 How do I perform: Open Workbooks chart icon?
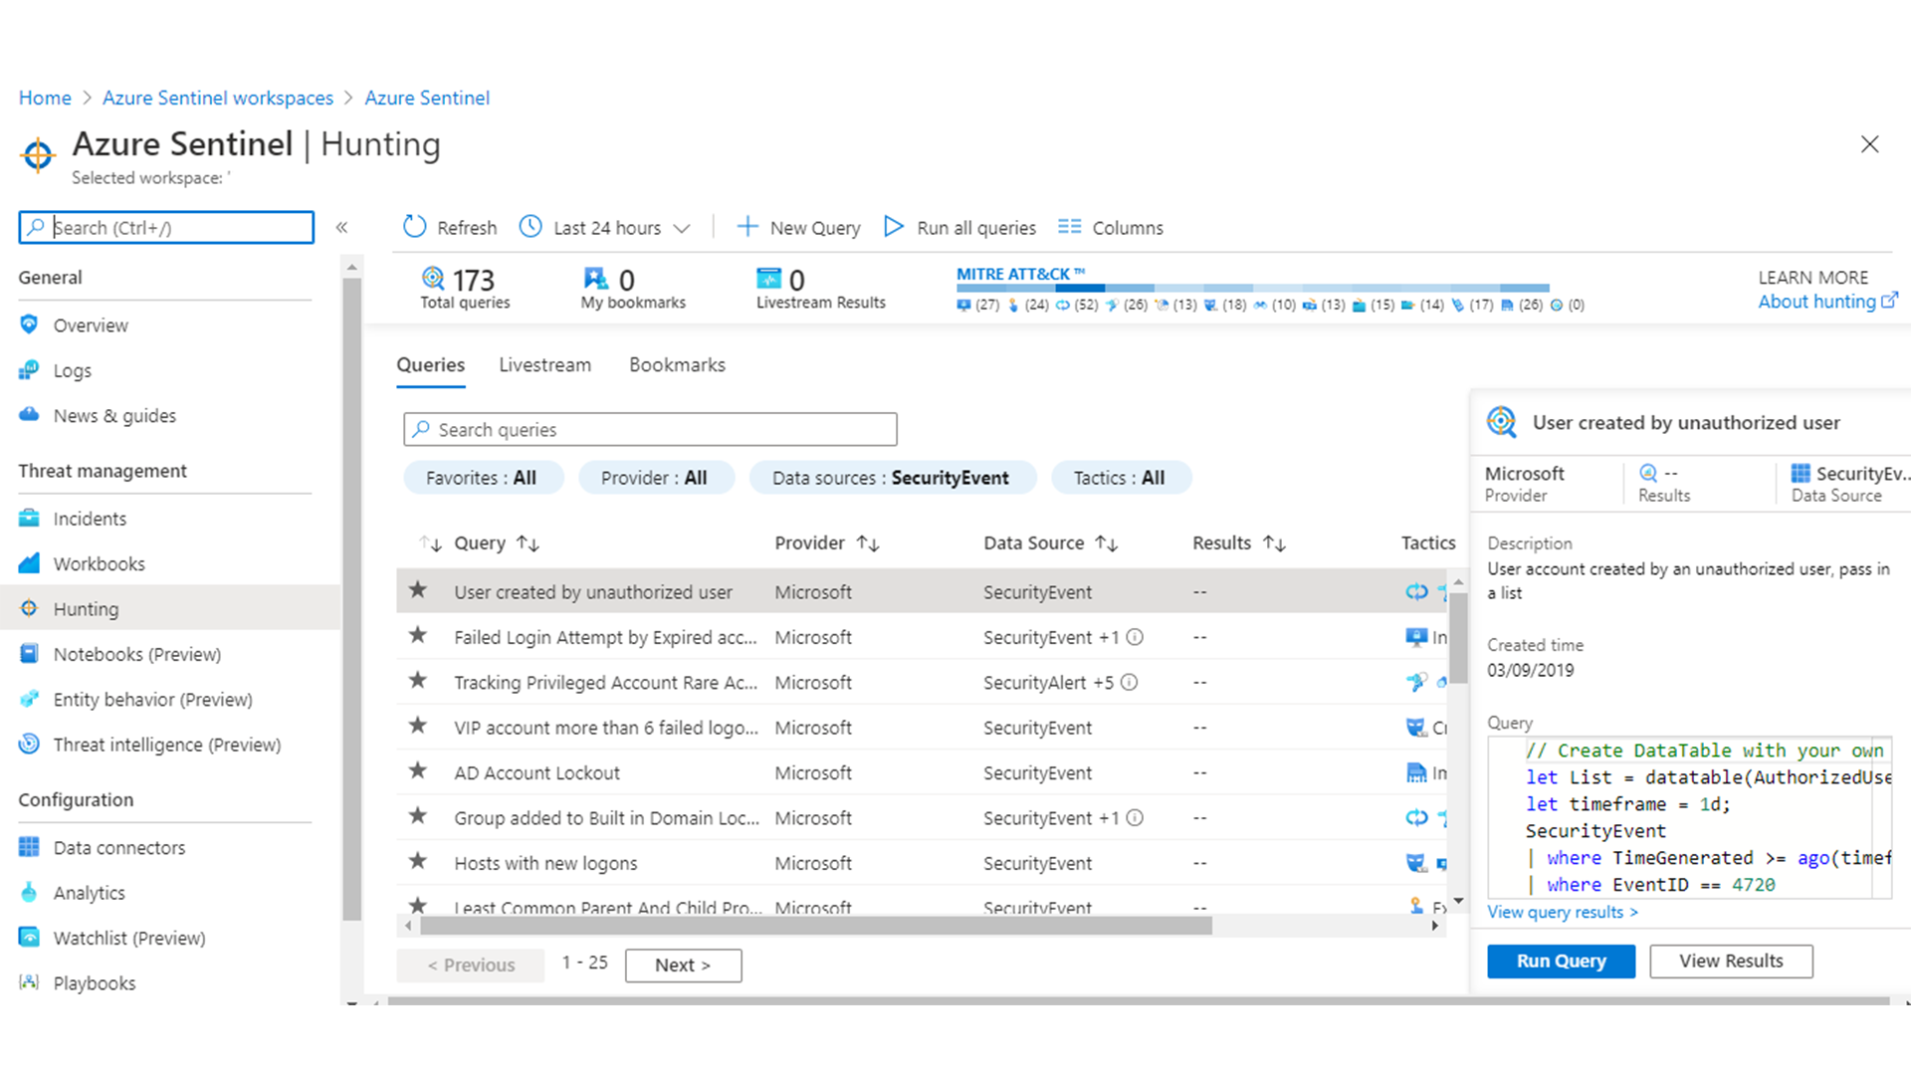[x=29, y=563]
